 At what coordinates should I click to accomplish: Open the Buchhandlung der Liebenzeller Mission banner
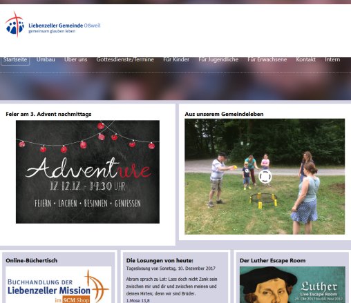point(58,285)
